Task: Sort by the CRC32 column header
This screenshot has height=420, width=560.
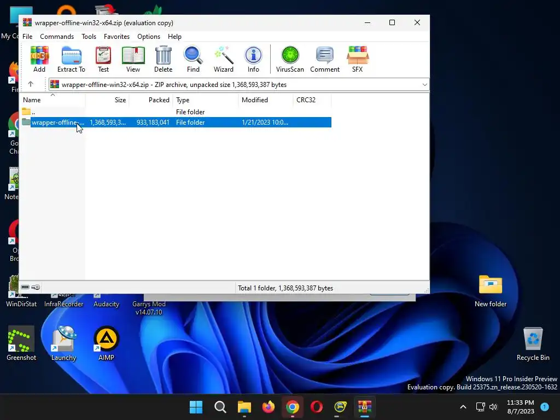Action: coord(312,100)
